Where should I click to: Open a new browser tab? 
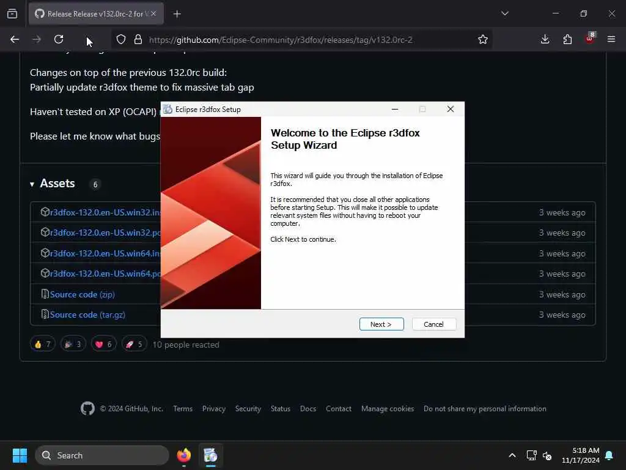pos(177,14)
